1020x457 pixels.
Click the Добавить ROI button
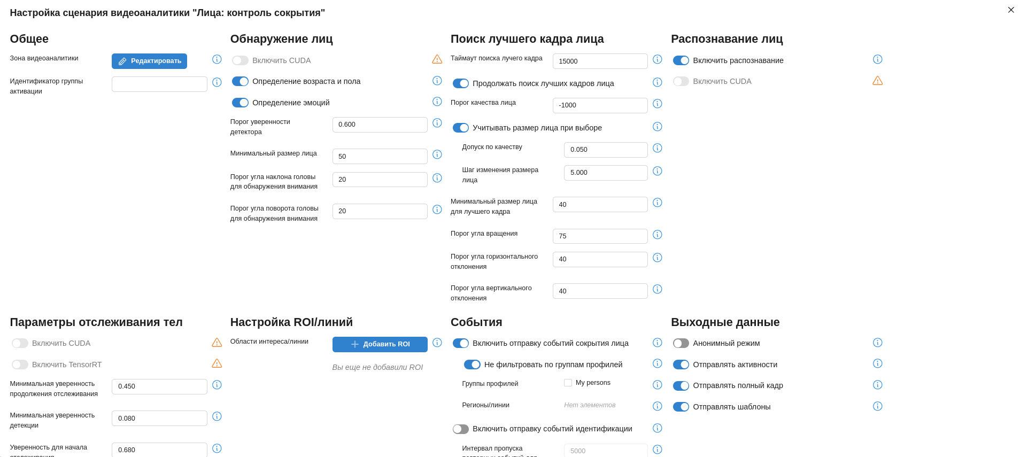pyautogui.click(x=380, y=344)
